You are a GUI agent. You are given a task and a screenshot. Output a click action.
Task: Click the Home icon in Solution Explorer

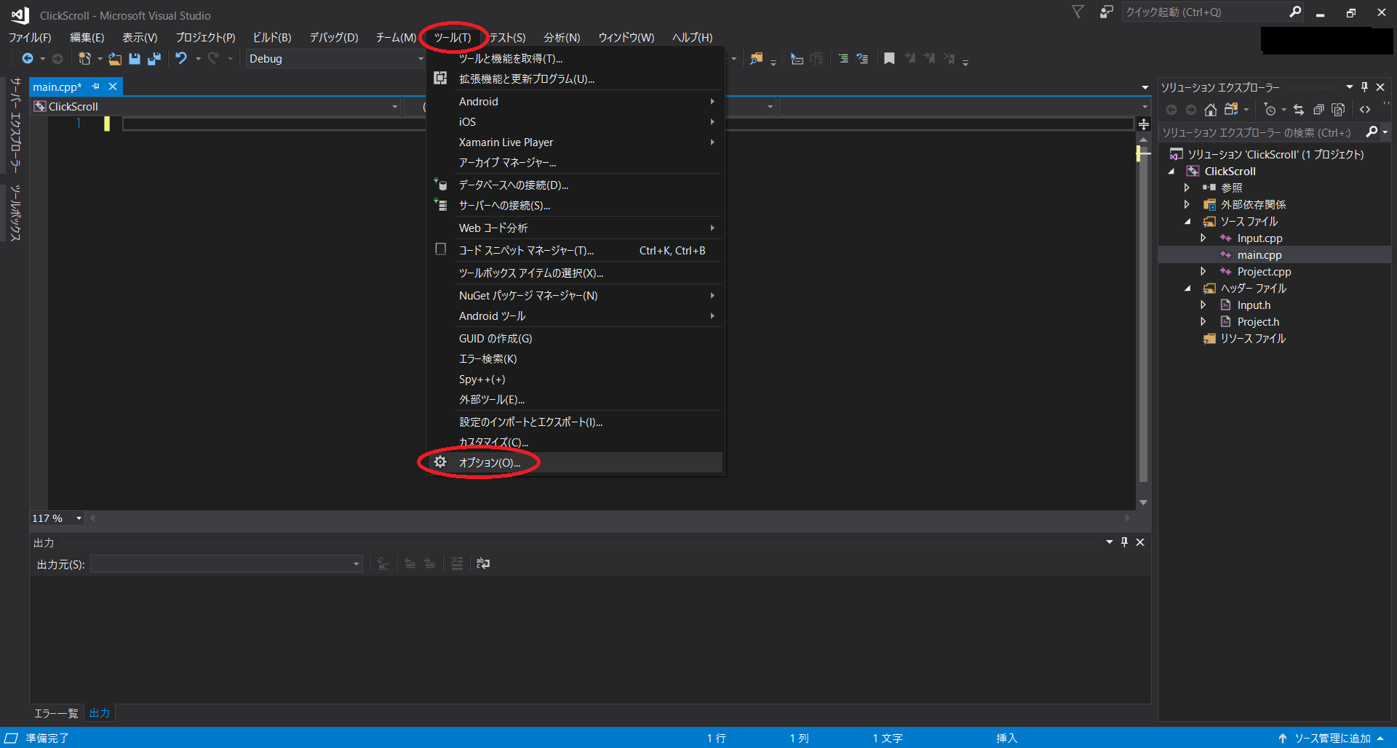pyautogui.click(x=1210, y=109)
